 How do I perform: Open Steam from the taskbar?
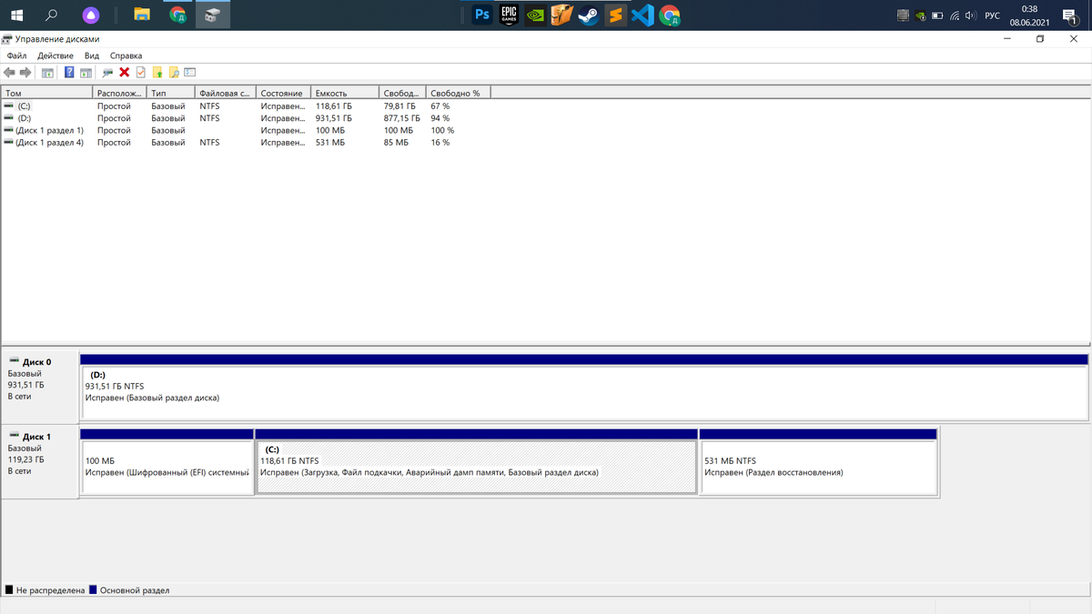point(589,15)
